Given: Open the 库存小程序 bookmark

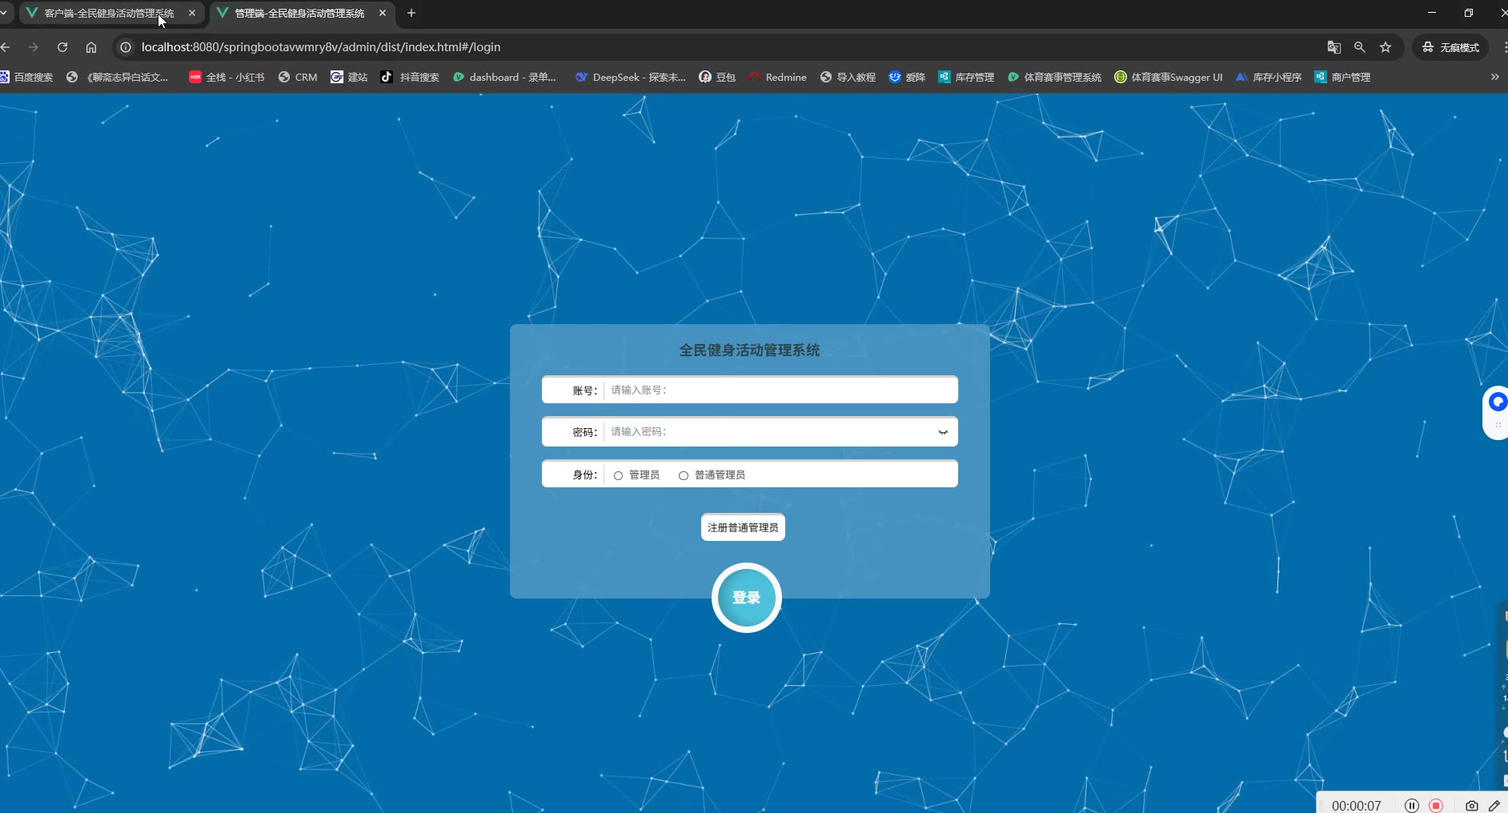Looking at the screenshot, I should coord(1269,78).
